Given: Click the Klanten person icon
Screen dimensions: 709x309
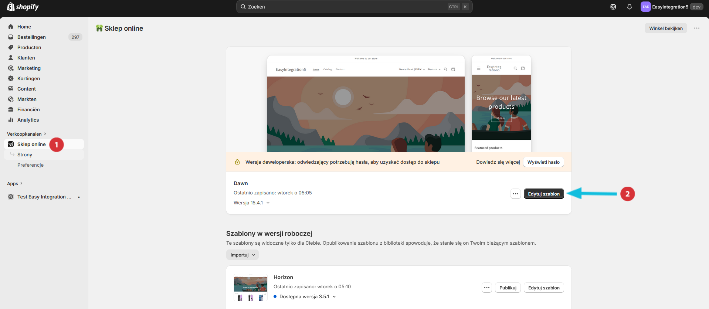Looking at the screenshot, I should pos(11,58).
